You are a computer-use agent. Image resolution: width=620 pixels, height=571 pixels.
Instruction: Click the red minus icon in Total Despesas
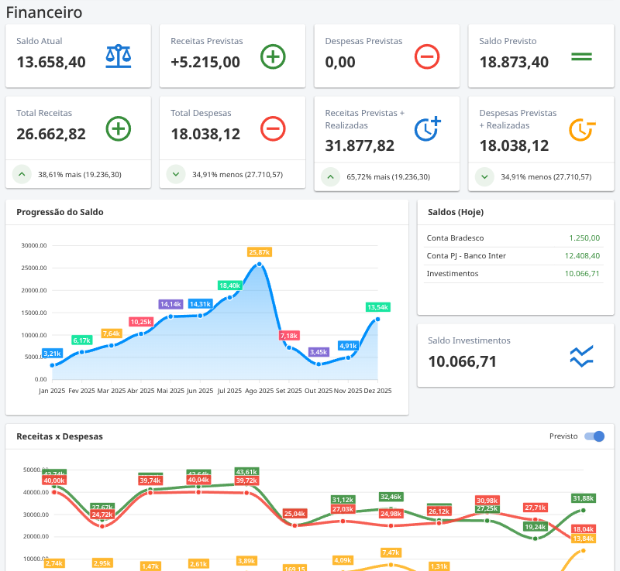273,128
